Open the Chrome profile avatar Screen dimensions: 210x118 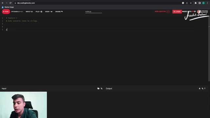pos(203,3)
